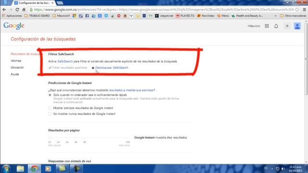
Task: Click the Resultados por página slider track
Action: [x=89, y=137]
